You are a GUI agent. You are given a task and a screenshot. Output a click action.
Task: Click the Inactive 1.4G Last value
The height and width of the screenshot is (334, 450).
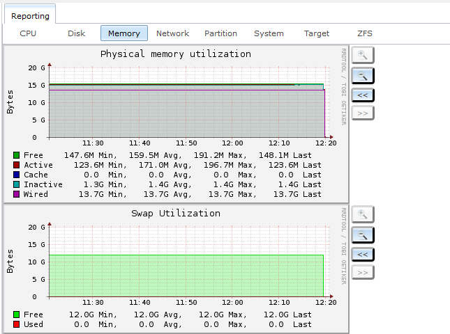tap(299, 184)
